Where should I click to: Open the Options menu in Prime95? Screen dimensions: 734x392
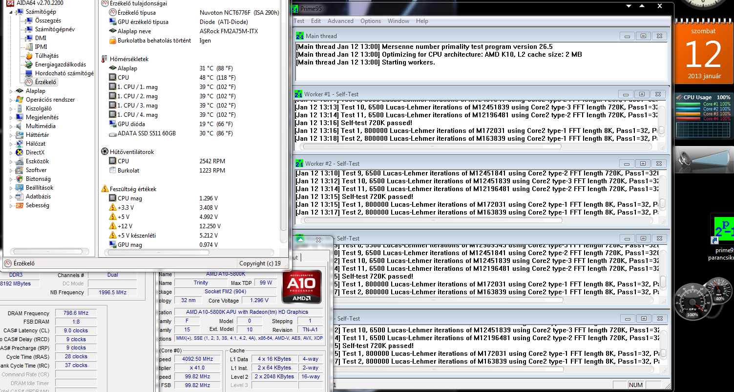(x=371, y=21)
